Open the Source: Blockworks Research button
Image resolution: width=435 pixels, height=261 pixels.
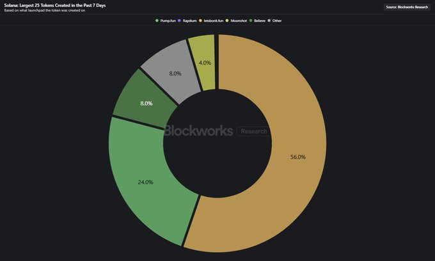pos(407,7)
